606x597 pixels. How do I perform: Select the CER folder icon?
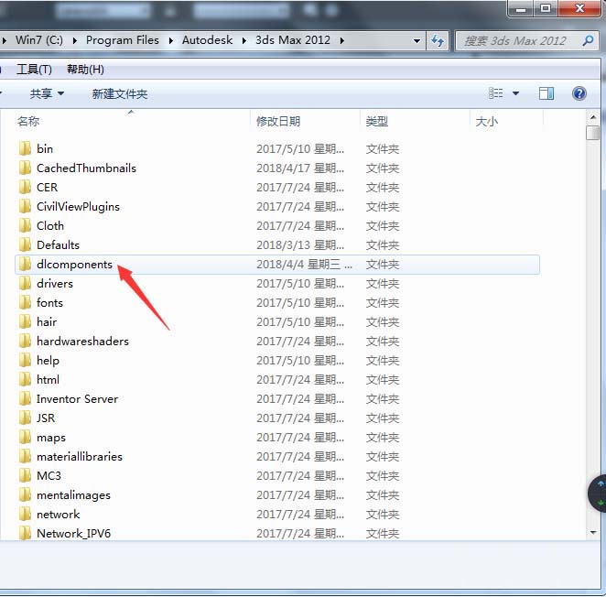tap(25, 187)
